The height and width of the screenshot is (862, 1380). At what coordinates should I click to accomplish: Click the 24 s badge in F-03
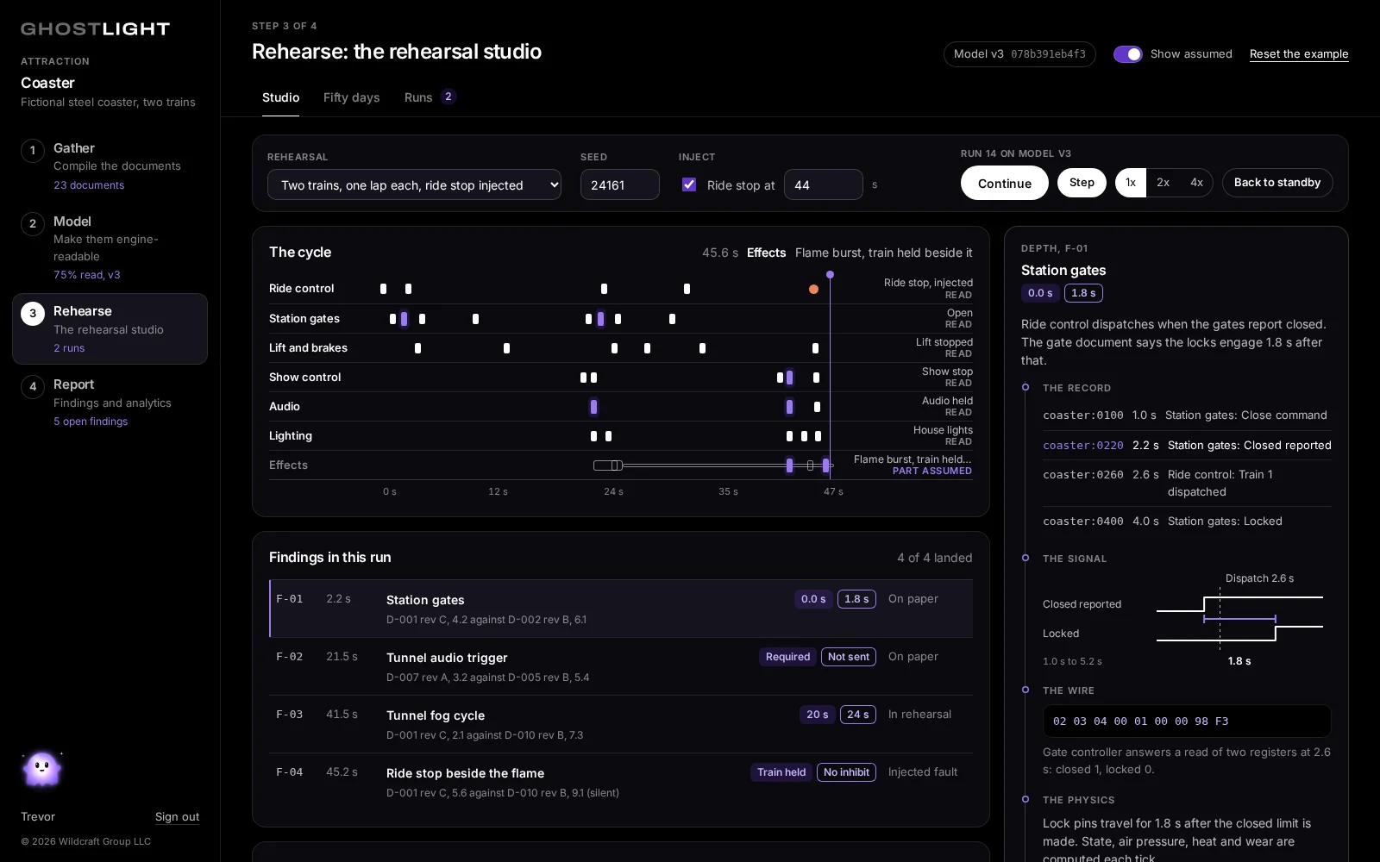coord(858,715)
